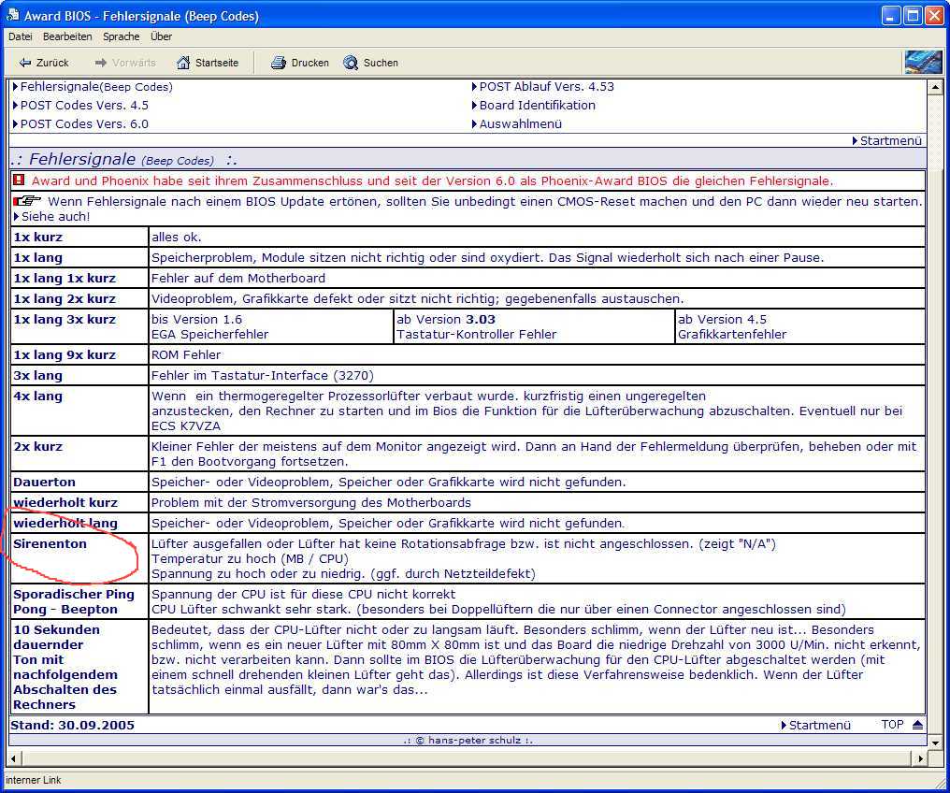Image resolution: width=950 pixels, height=793 pixels.
Task: Open the Suchen search tool
Action: pos(371,63)
